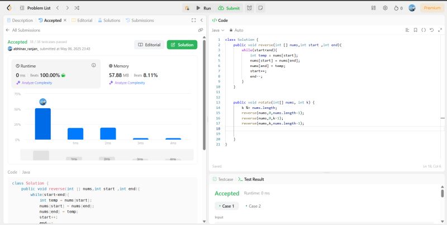
Task: Select the Memory stats card
Action: click(149, 74)
